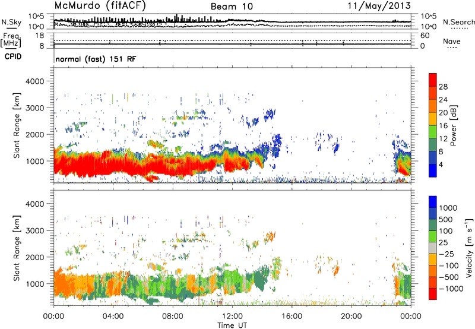Click the 'Slant Range [km]' label of power panel
The height and width of the screenshot is (329, 475).
(x=17, y=125)
